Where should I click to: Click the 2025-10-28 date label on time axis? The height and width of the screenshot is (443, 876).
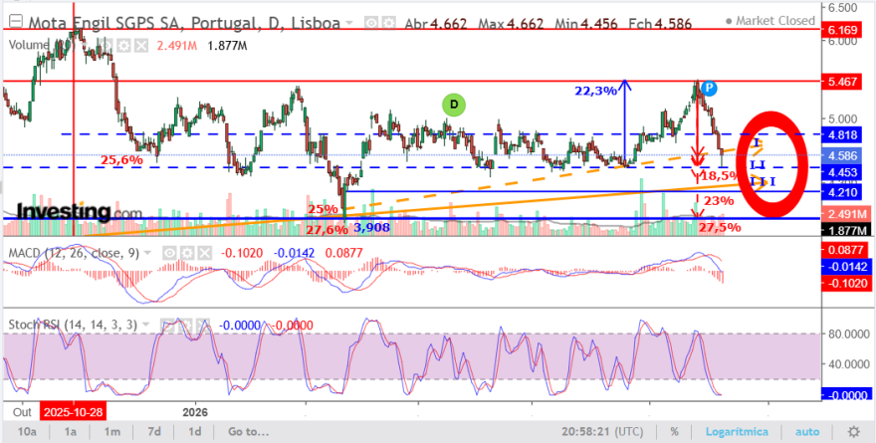tap(74, 413)
